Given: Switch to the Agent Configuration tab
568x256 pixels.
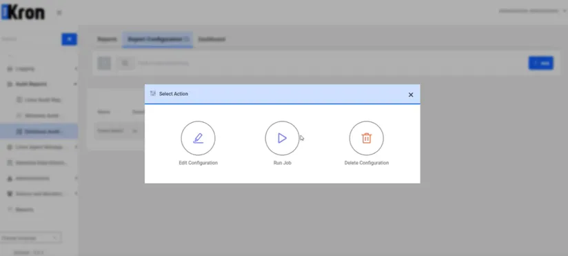Looking at the screenshot, I should coord(158,39).
